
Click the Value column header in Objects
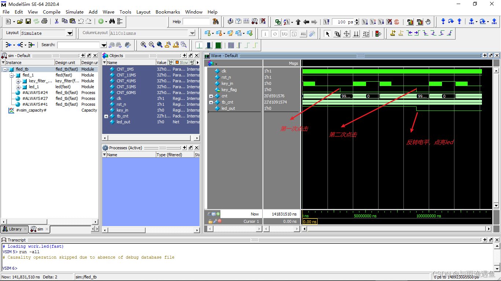(161, 63)
